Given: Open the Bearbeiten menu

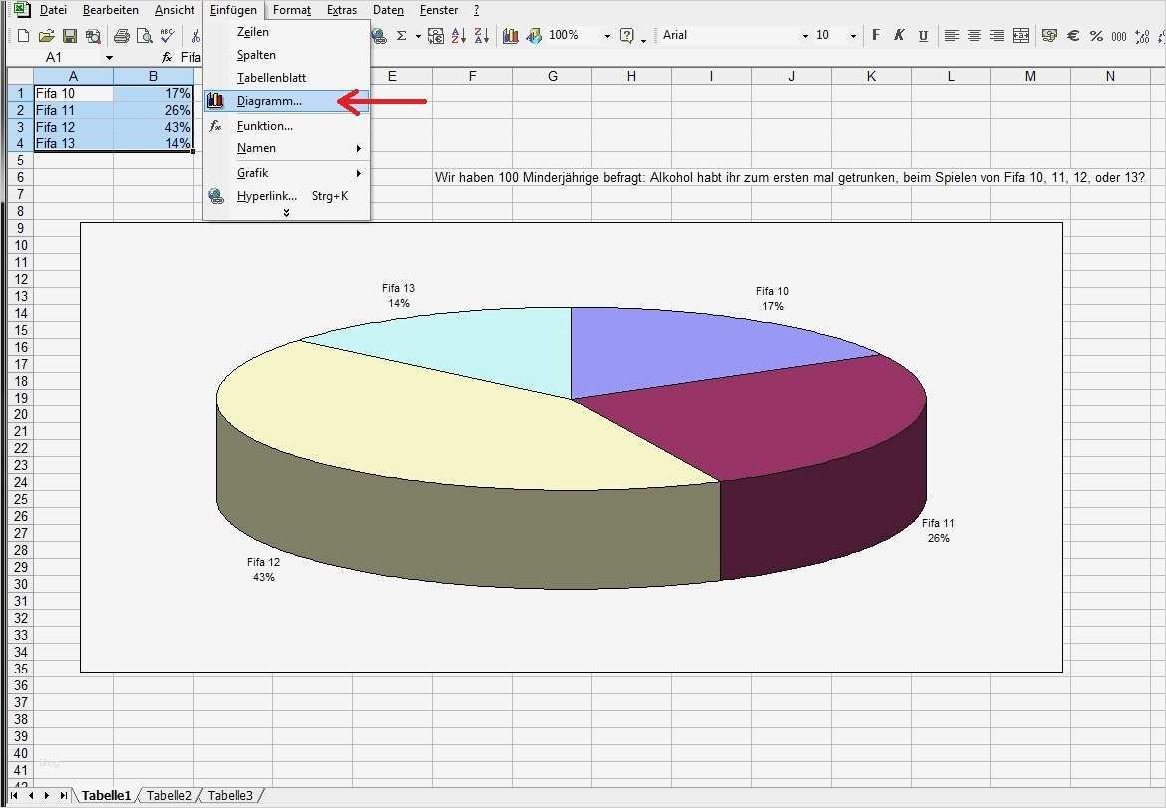Looking at the screenshot, I should pyautogui.click(x=110, y=10).
